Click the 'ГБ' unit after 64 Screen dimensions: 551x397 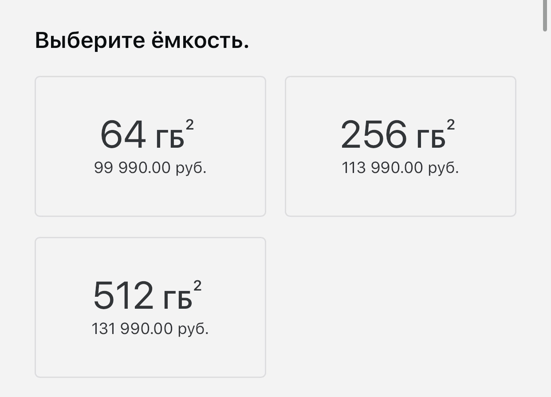(169, 139)
